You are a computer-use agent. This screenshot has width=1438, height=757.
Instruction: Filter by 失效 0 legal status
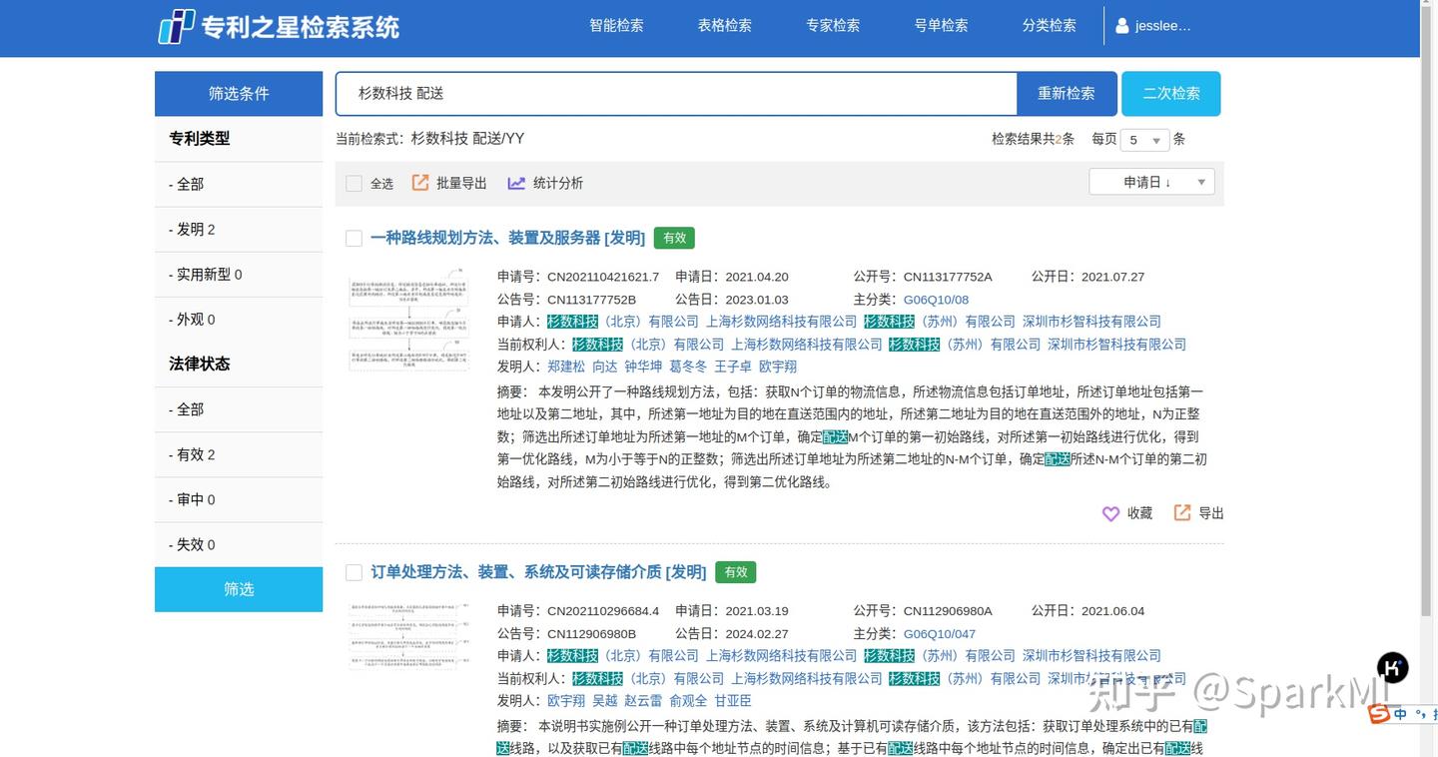pyautogui.click(x=239, y=544)
